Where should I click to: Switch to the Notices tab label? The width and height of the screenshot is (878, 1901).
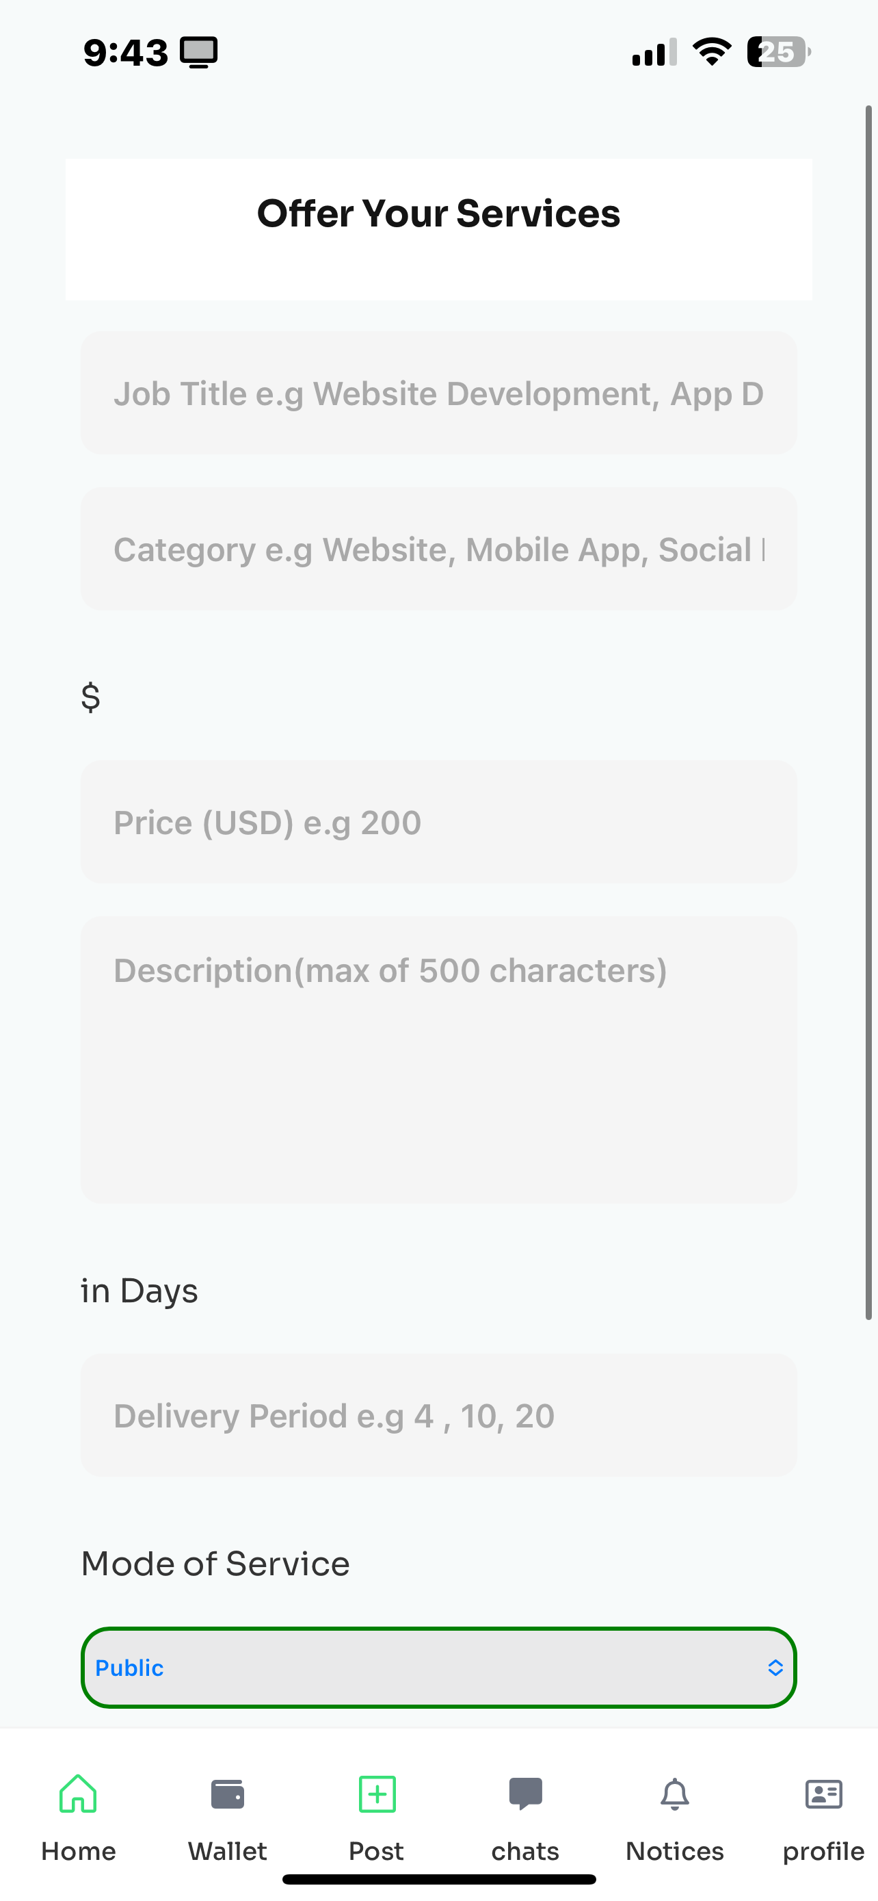coord(674,1852)
